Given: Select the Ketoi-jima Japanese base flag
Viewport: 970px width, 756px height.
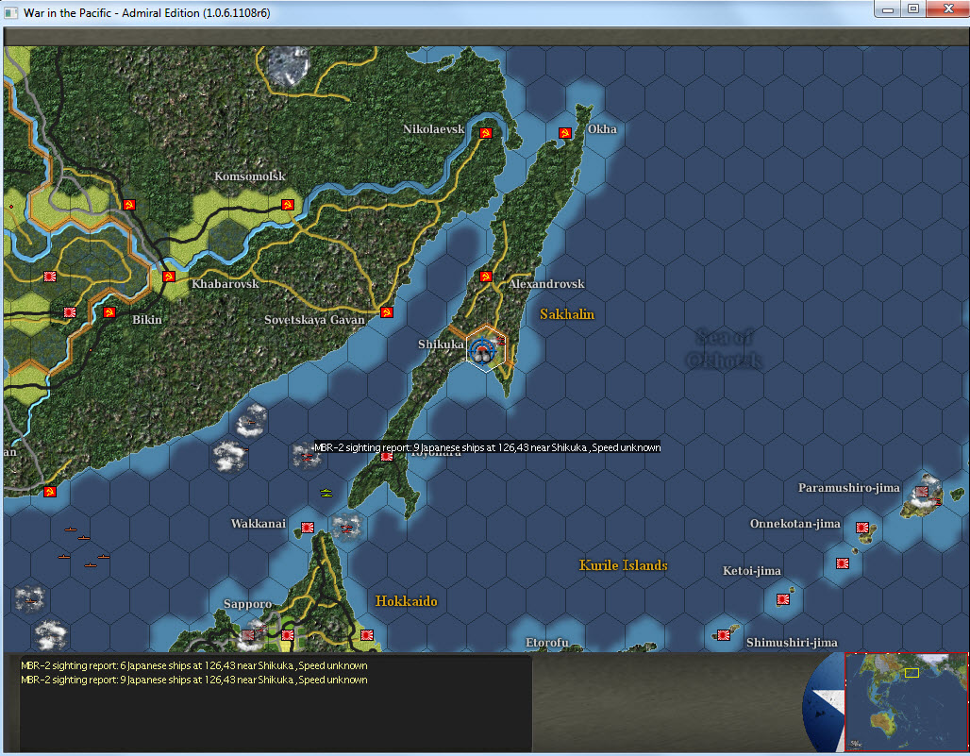Looking at the screenshot, I should pos(783,599).
